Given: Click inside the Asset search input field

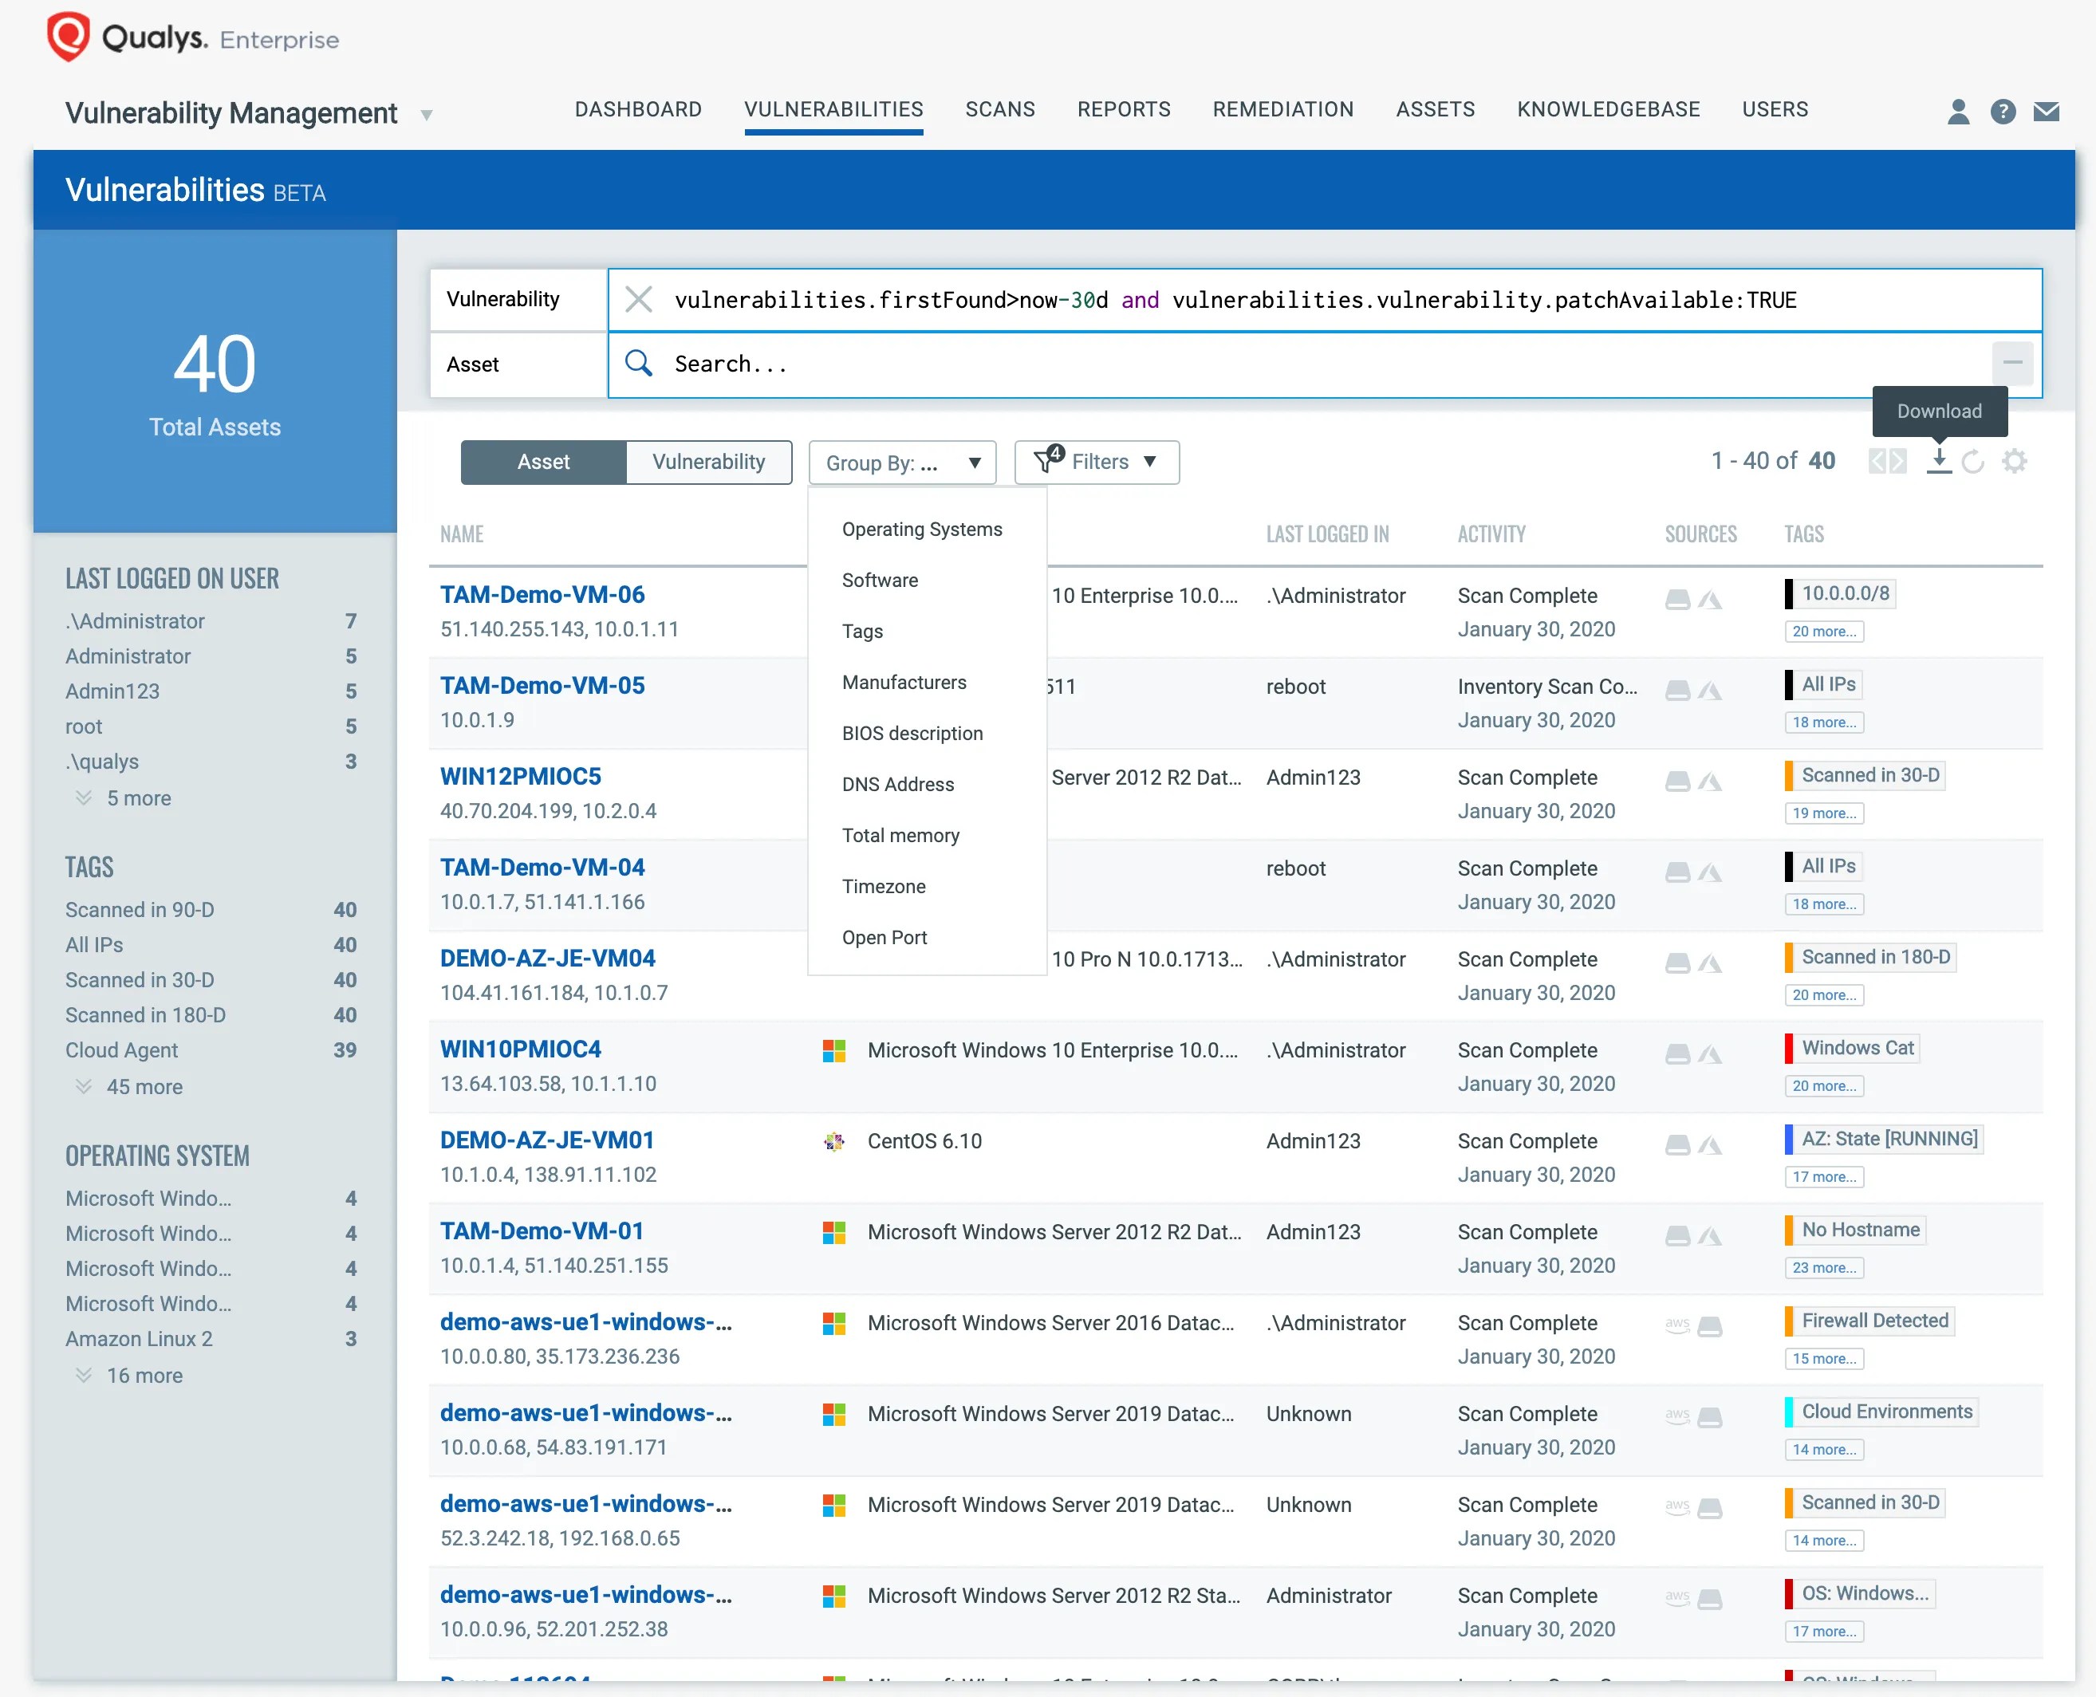Looking at the screenshot, I should (1173, 364).
